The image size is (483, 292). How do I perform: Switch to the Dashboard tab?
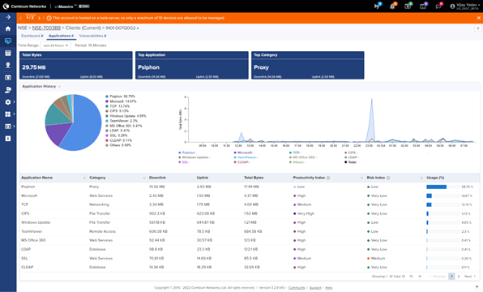point(30,36)
